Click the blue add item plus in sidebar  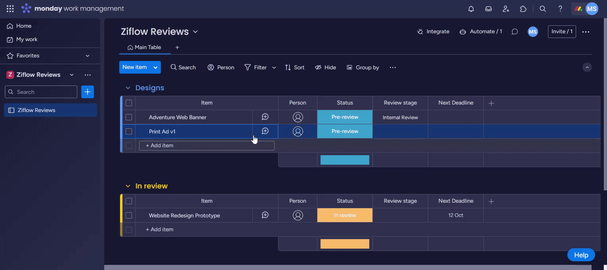pyautogui.click(x=88, y=92)
